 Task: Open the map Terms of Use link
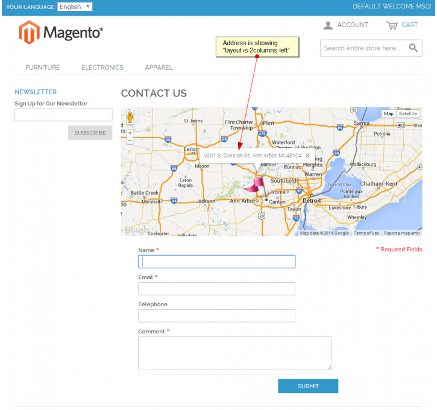pyautogui.click(x=366, y=233)
